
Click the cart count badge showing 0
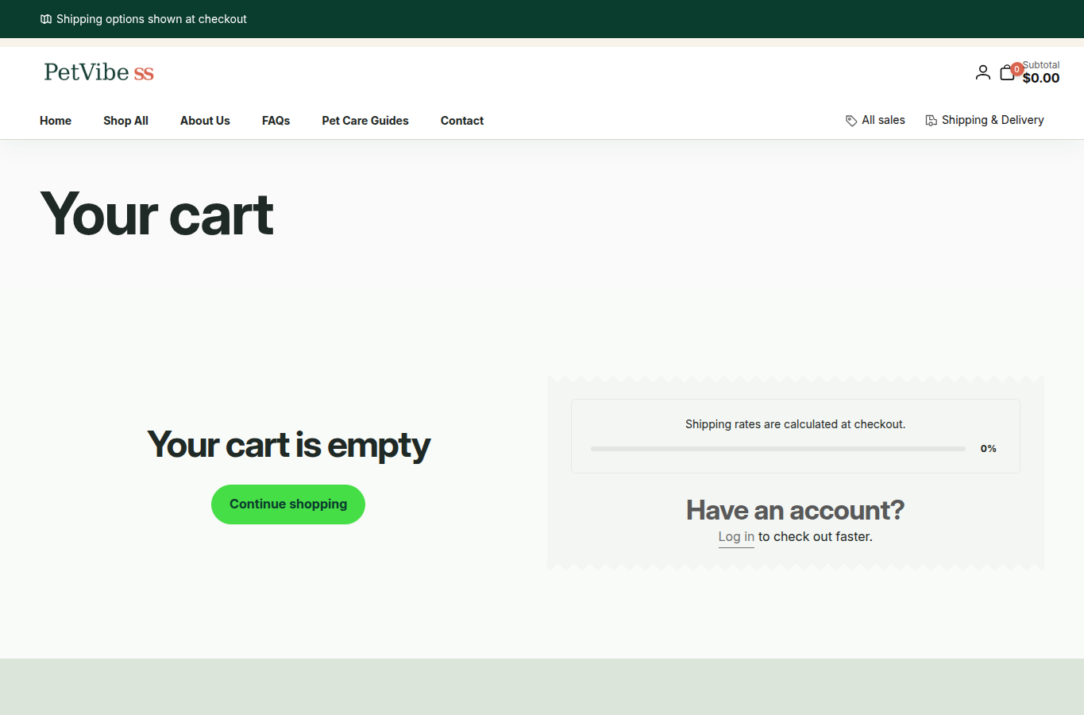[1016, 69]
